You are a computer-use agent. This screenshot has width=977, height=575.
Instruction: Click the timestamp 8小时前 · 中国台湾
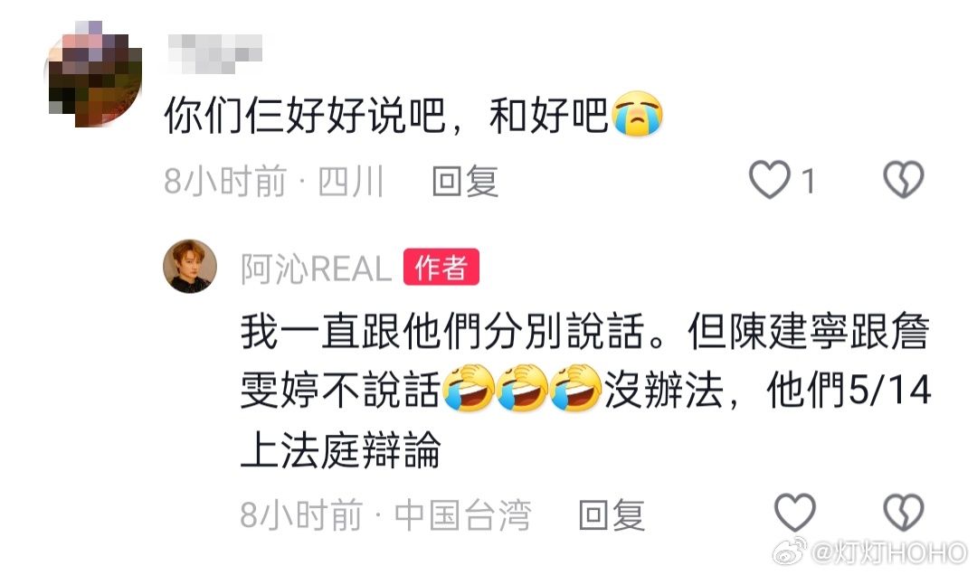point(385,515)
